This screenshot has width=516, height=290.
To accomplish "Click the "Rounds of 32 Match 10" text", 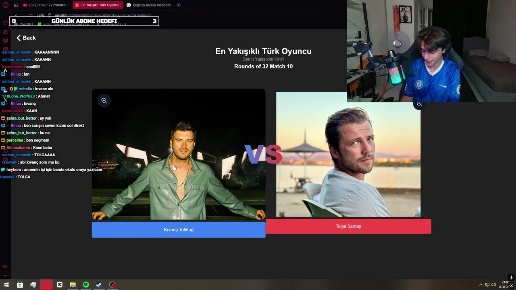I will pyautogui.click(x=263, y=66).
